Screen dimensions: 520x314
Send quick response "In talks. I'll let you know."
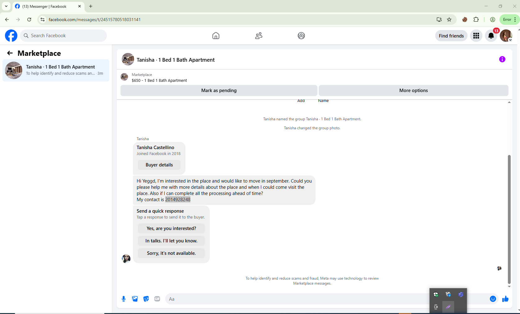pyautogui.click(x=171, y=241)
